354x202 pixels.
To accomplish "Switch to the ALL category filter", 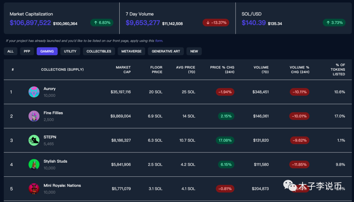I will [10, 51].
